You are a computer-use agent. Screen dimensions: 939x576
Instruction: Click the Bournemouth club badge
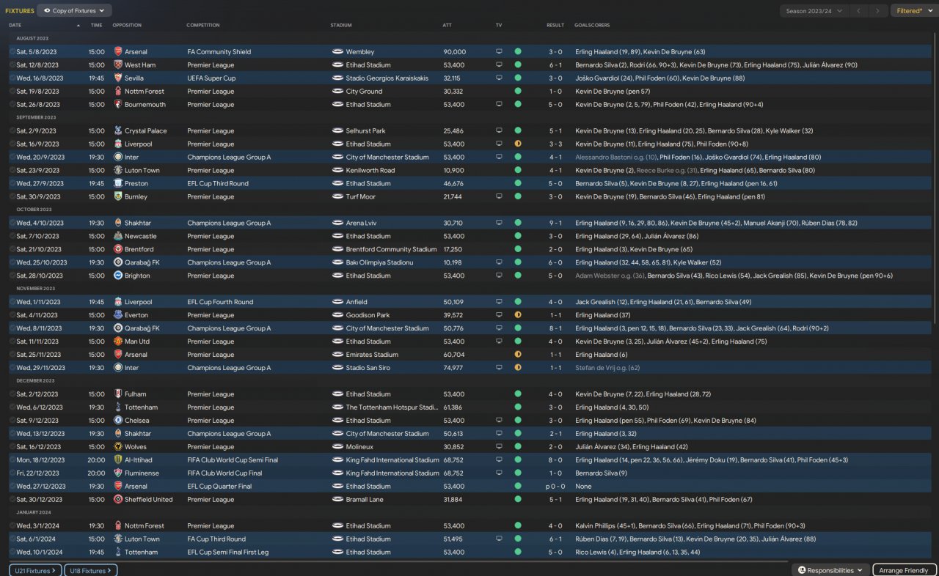tap(118, 105)
